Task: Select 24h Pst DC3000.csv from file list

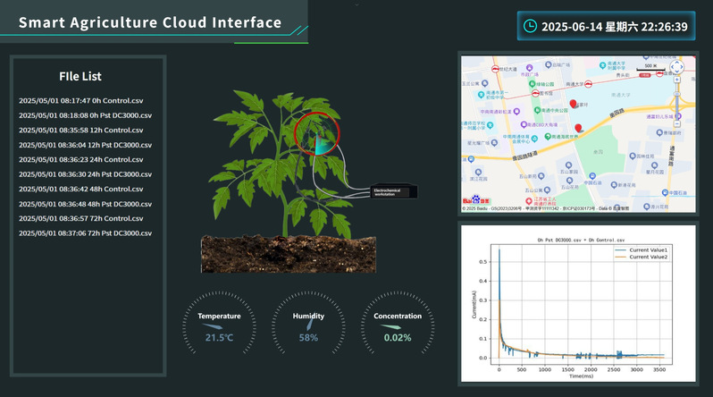Action: 85,174
